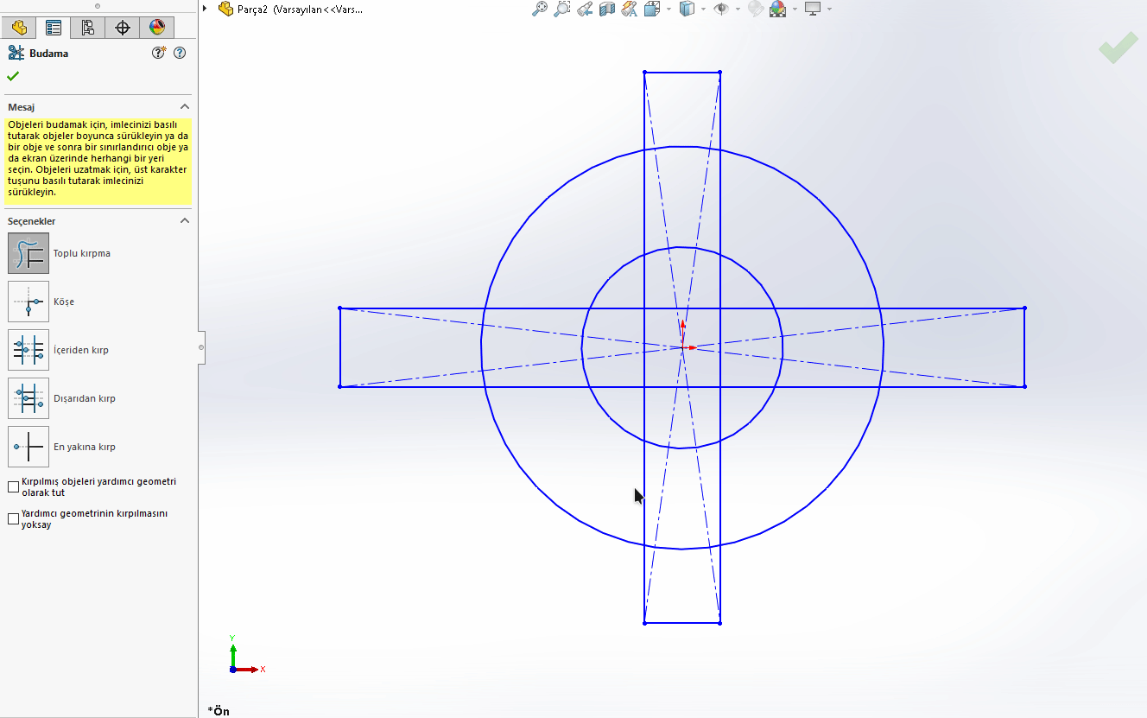Open the DisplayManager color ball tab
Viewport: 1147px width, 718px height.
[x=156, y=28]
